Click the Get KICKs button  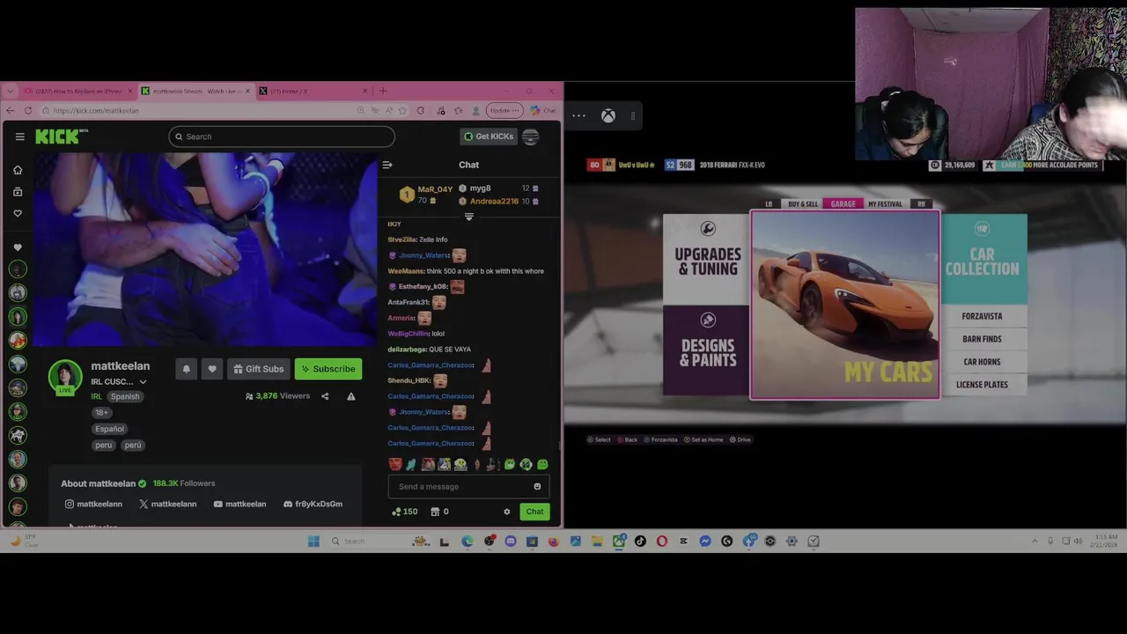[489, 136]
